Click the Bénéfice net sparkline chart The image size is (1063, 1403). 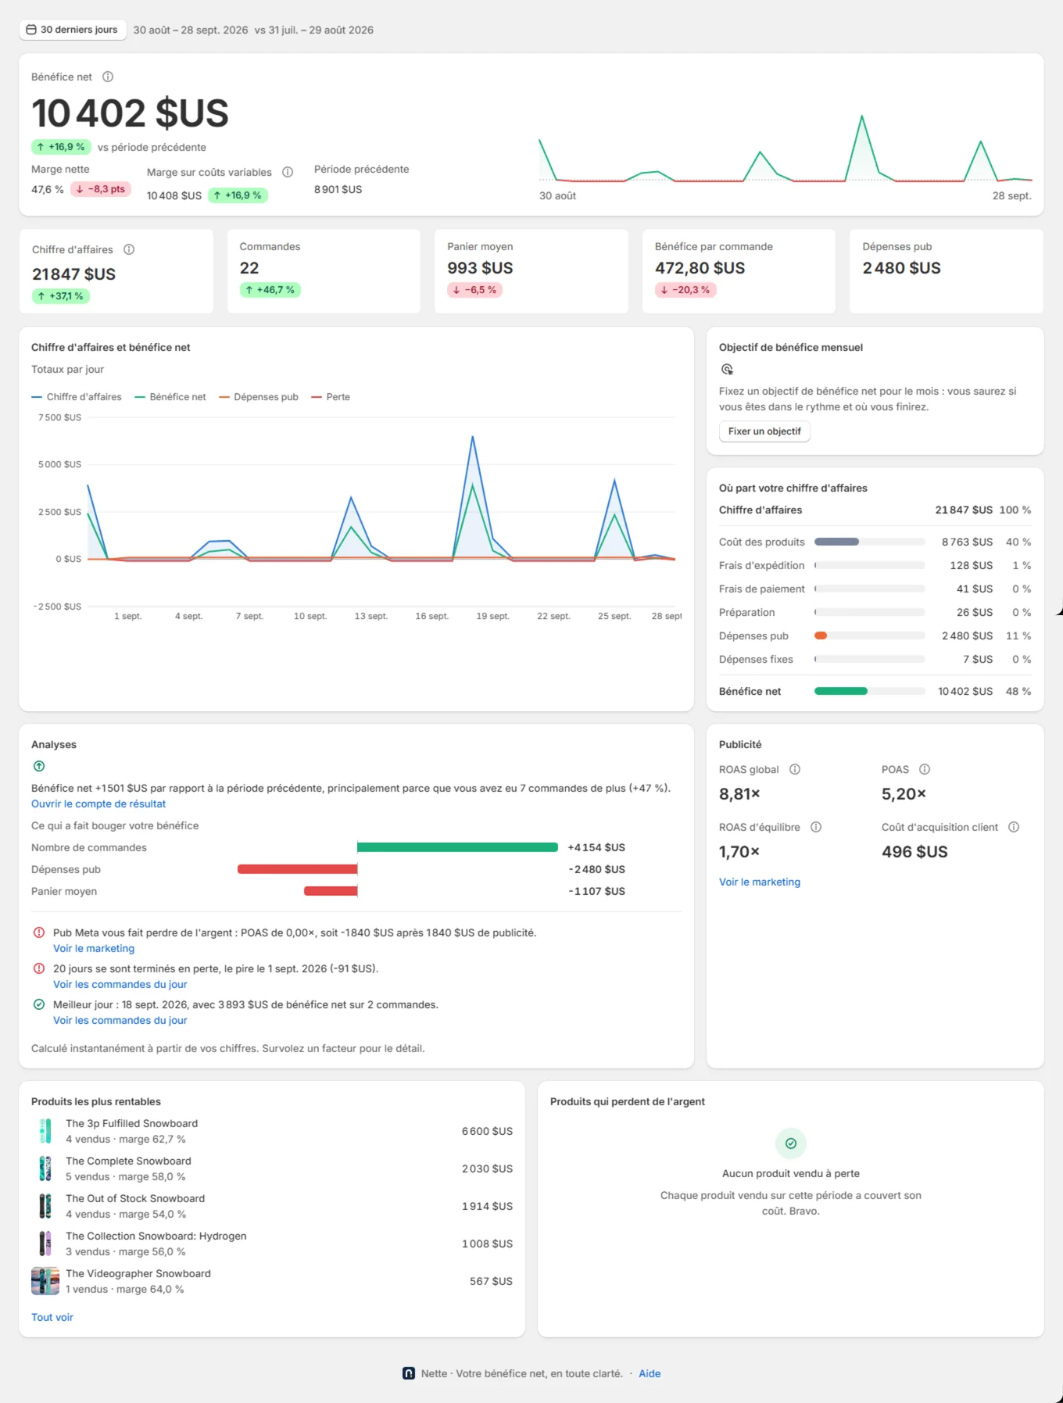[786, 149]
